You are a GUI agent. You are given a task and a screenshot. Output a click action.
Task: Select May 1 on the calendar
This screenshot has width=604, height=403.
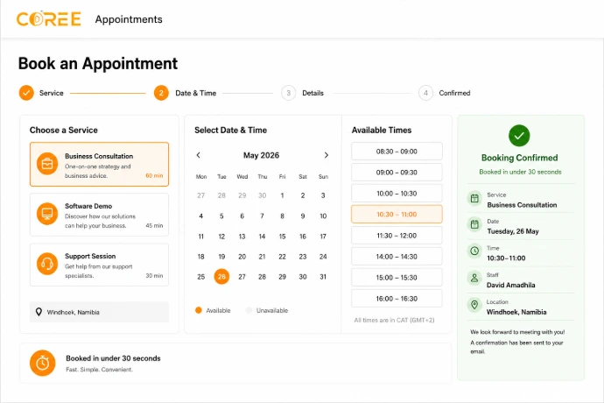coord(283,195)
